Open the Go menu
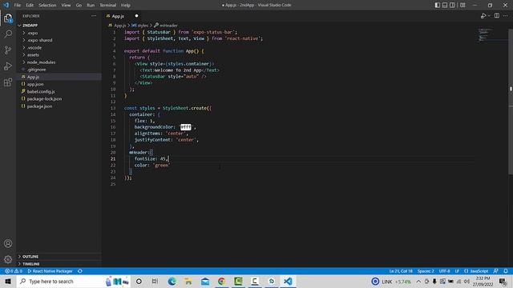This screenshot has width=513, height=288. click(79, 6)
